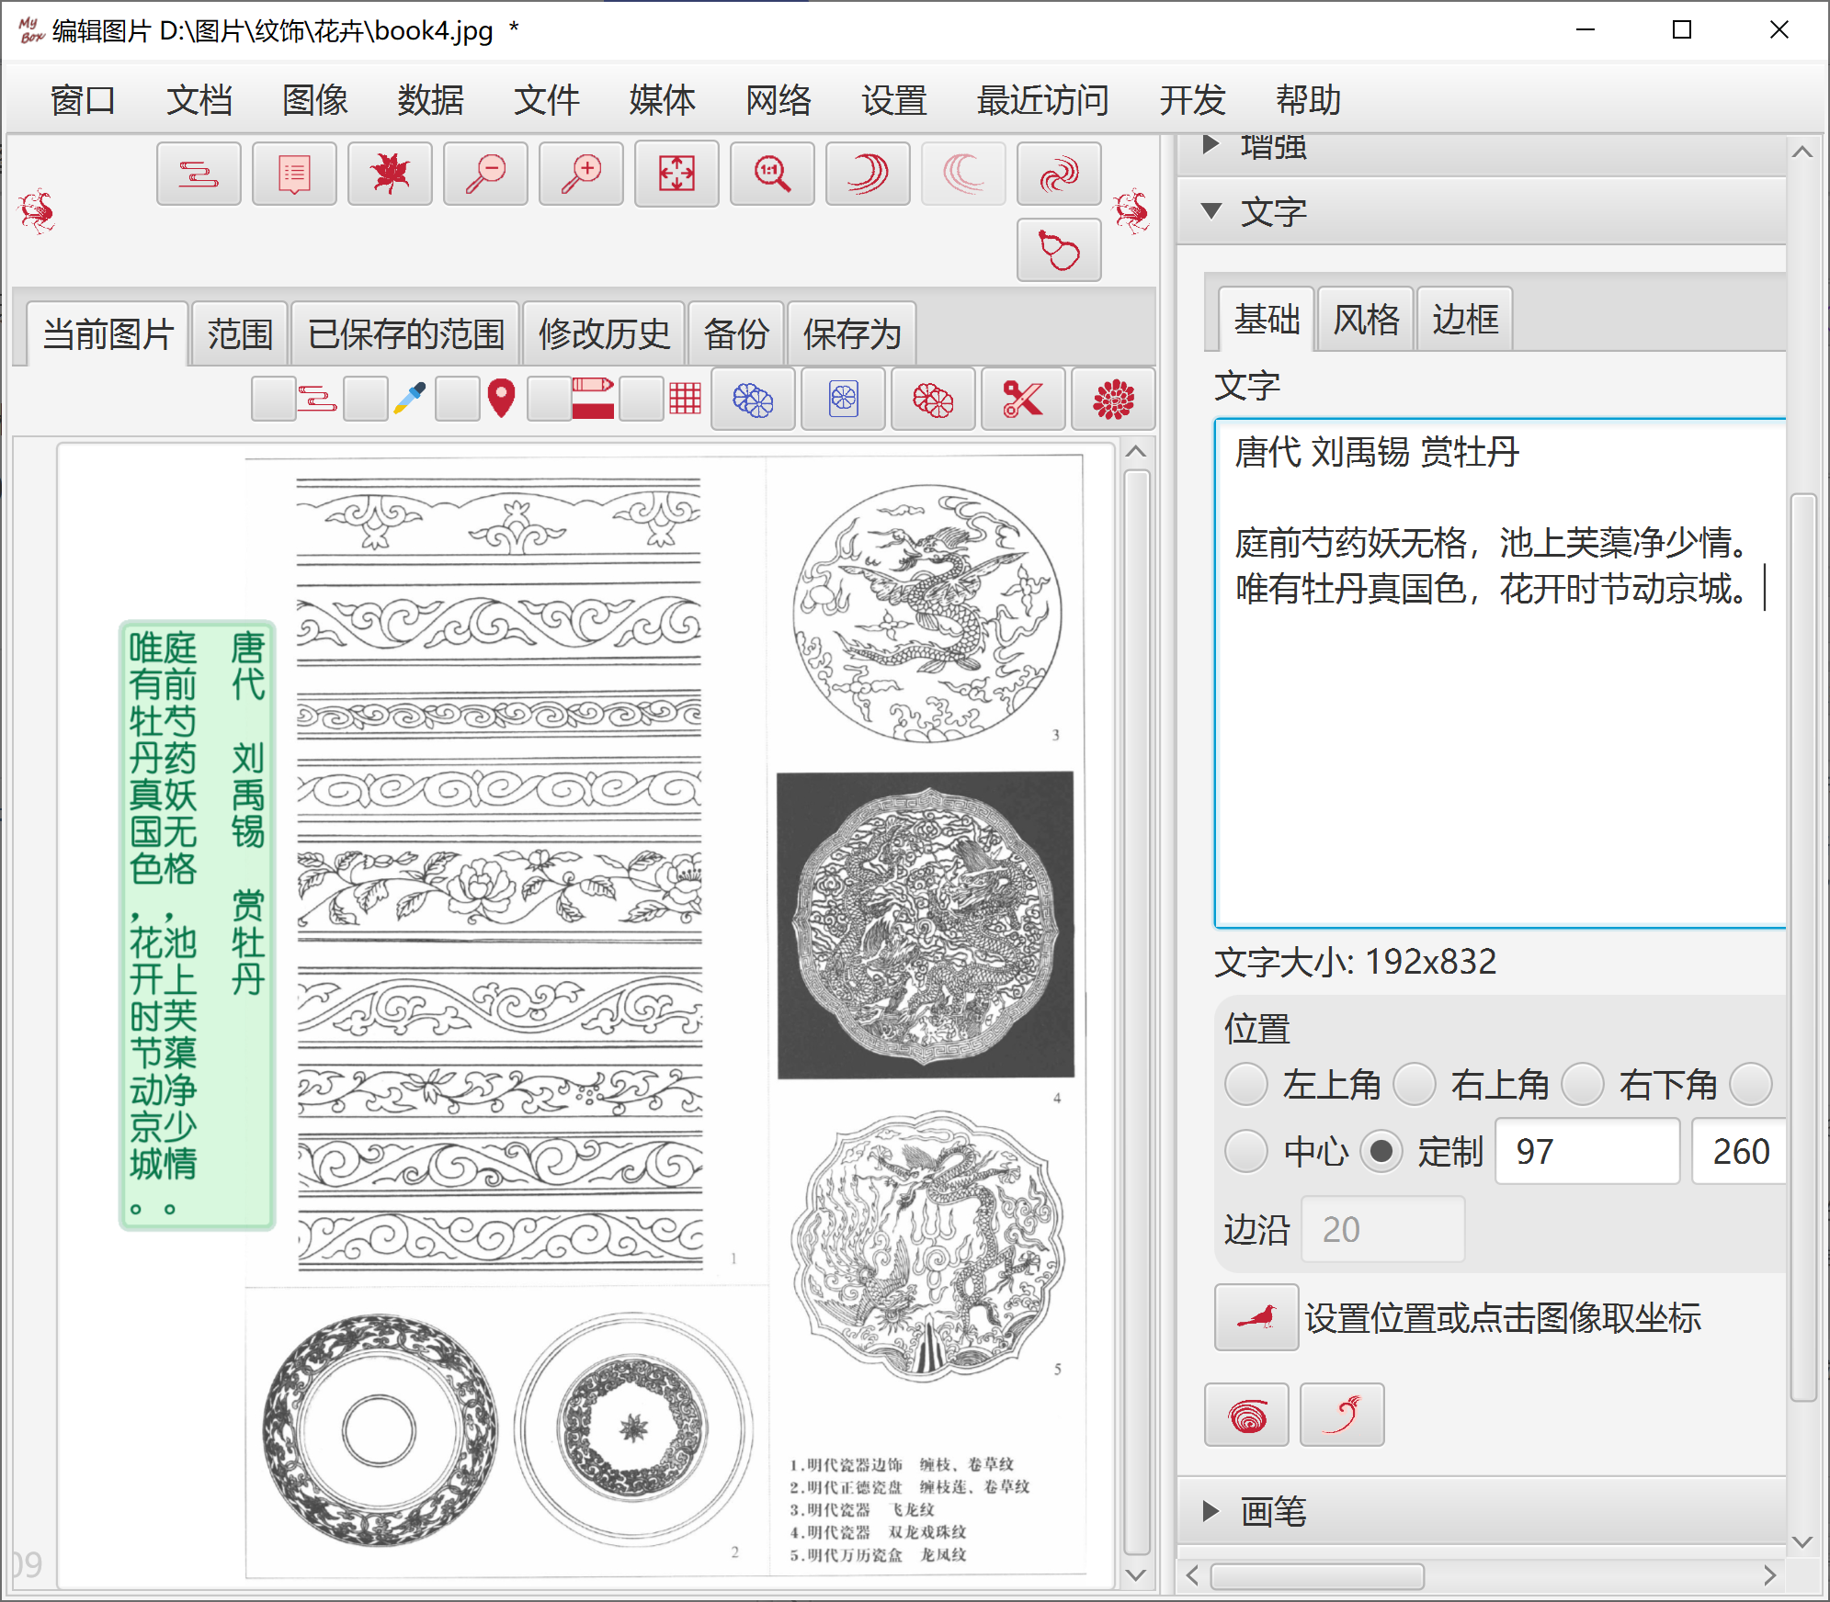Select the 右下角 position radio button
Image resolution: width=1830 pixels, height=1602 pixels.
tap(1583, 1085)
